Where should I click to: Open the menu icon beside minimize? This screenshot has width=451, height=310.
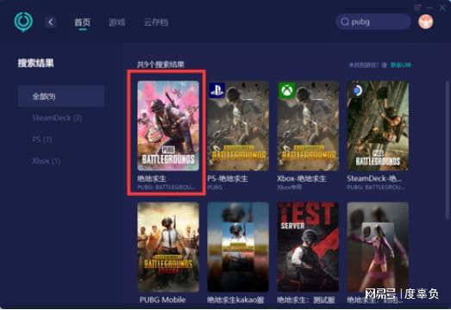417,8
